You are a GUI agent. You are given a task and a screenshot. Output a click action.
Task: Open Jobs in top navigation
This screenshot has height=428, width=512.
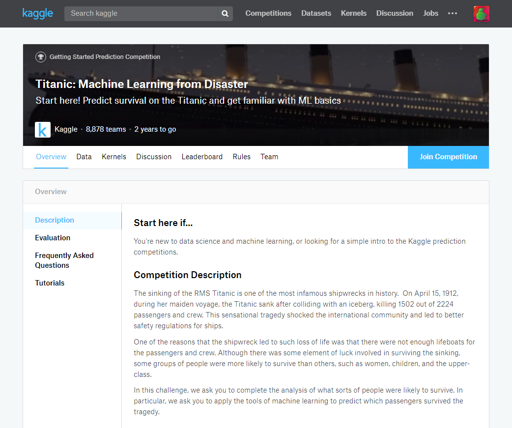pyautogui.click(x=430, y=13)
